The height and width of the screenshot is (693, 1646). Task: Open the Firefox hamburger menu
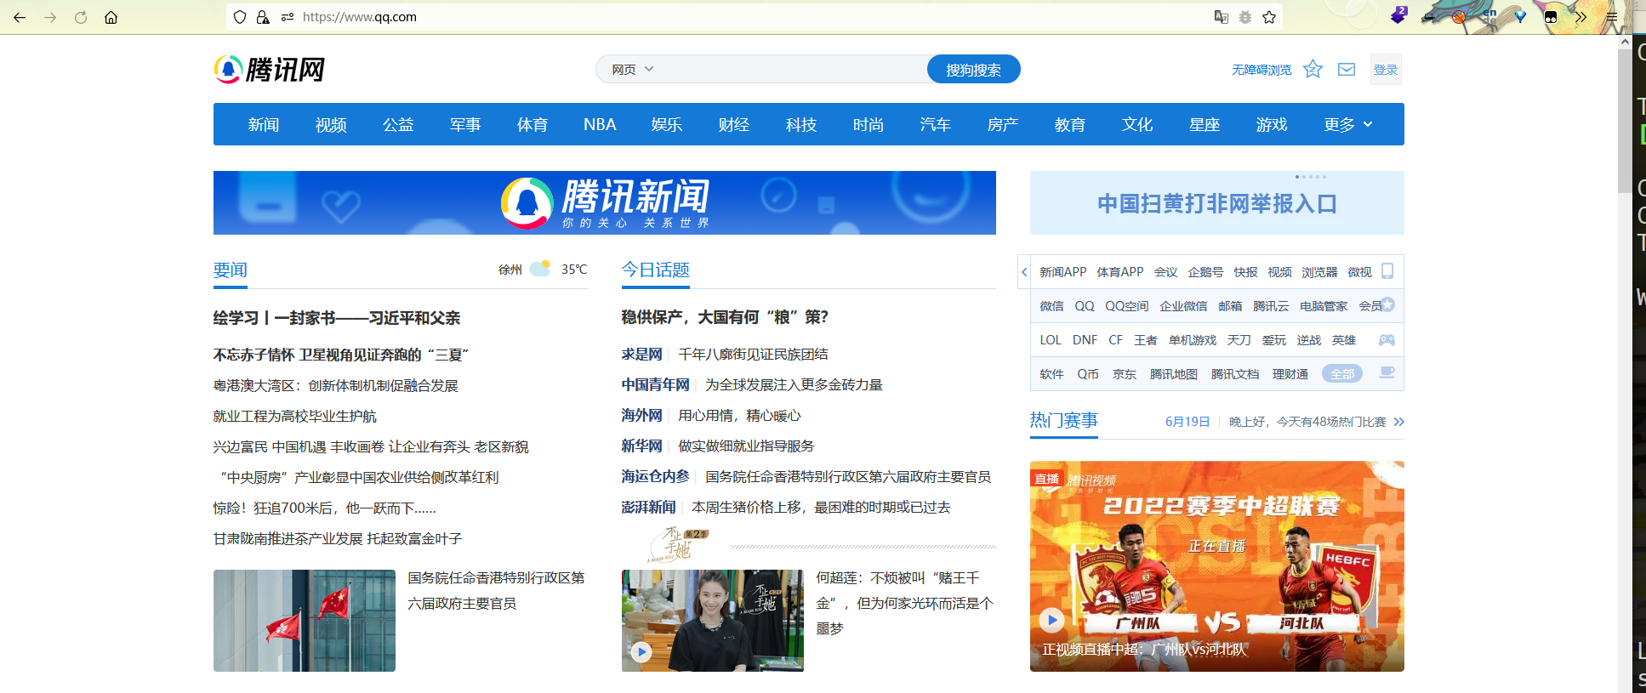(x=1611, y=17)
